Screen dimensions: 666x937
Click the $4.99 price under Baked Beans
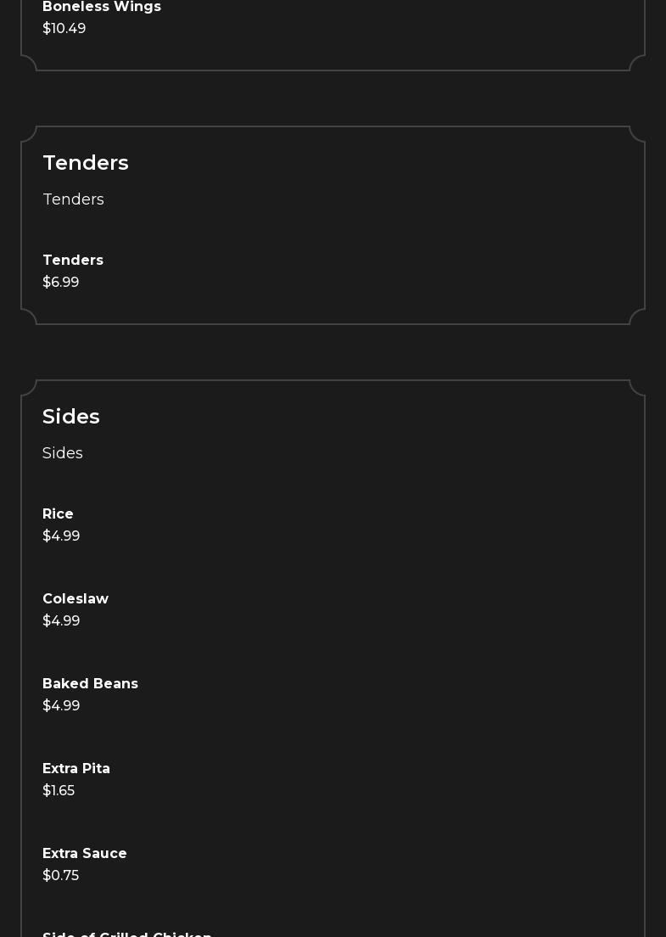[x=61, y=706]
